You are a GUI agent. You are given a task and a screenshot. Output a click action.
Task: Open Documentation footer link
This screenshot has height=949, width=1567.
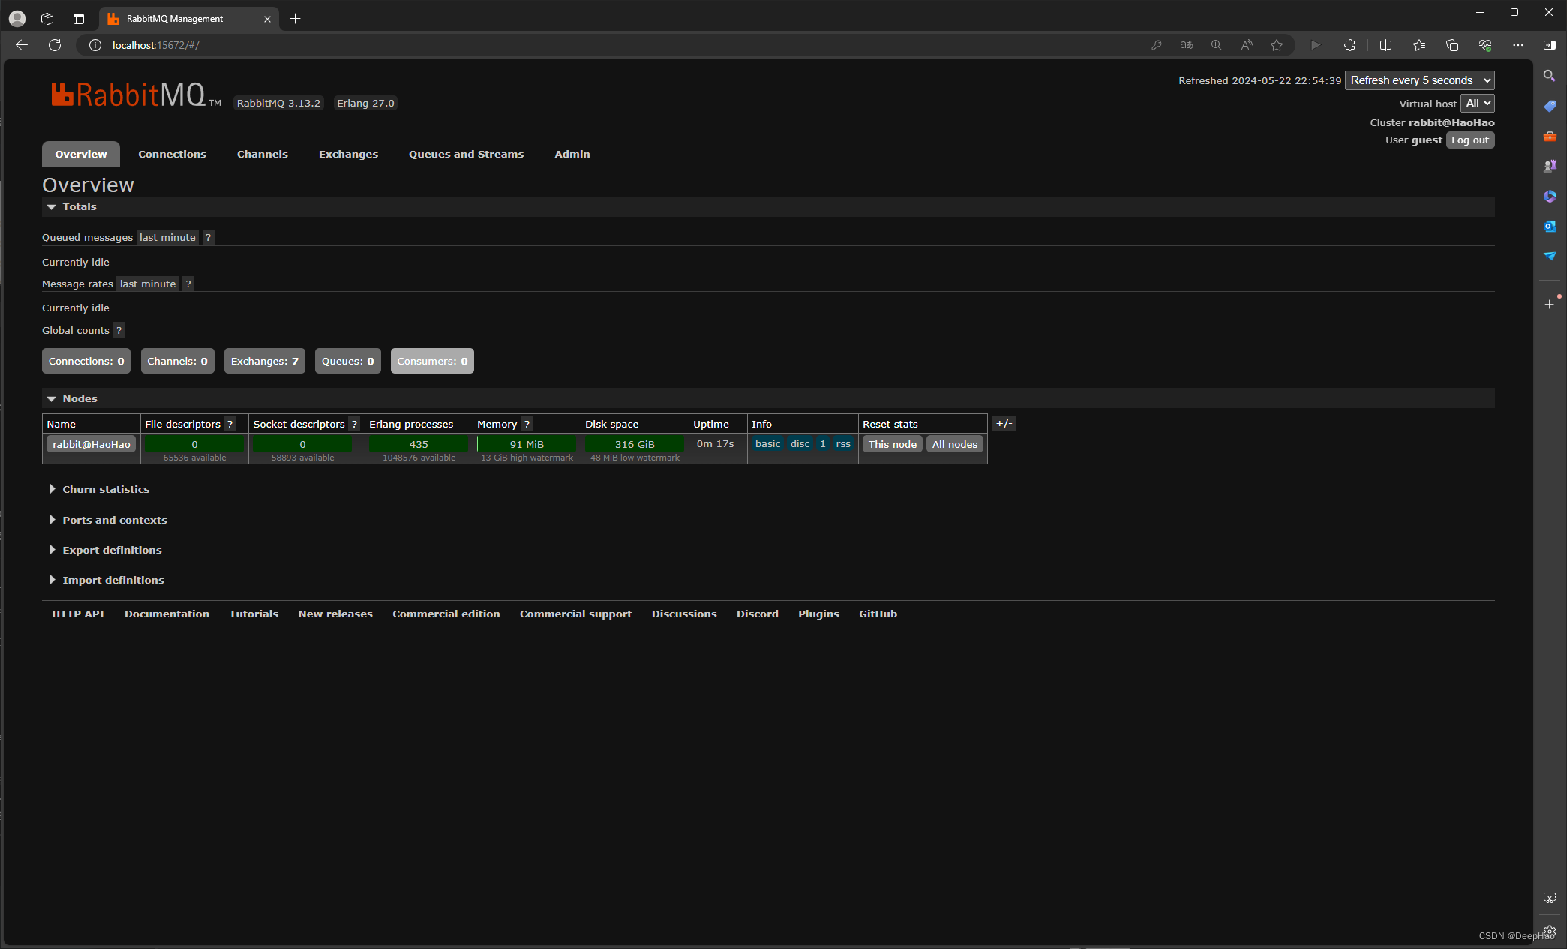(167, 614)
